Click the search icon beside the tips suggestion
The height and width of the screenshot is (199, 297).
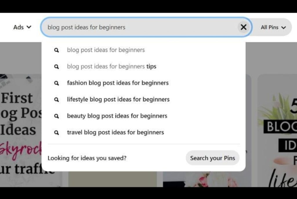point(56,66)
